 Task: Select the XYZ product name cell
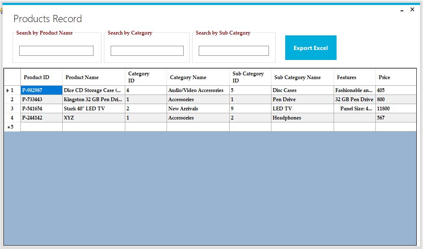click(93, 117)
